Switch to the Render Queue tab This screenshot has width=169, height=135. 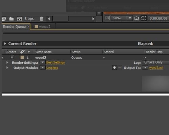tap(14, 27)
